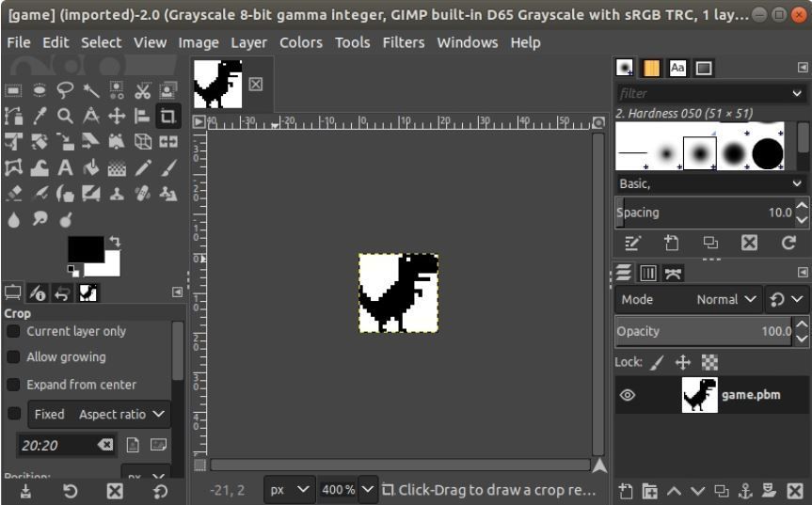Switch to the Channels tab
The width and height of the screenshot is (812, 505).
pos(648,273)
